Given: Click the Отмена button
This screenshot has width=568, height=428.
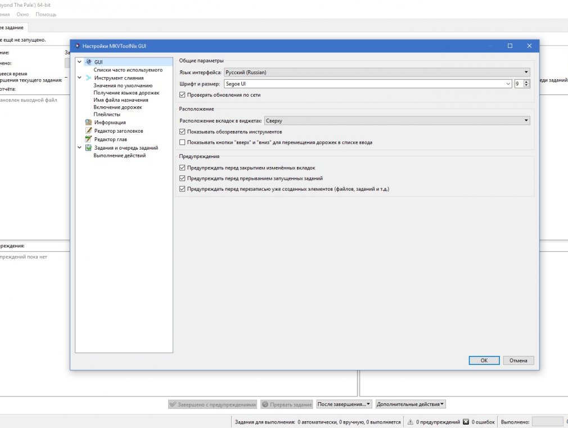Looking at the screenshot, I should coord(519,361).
